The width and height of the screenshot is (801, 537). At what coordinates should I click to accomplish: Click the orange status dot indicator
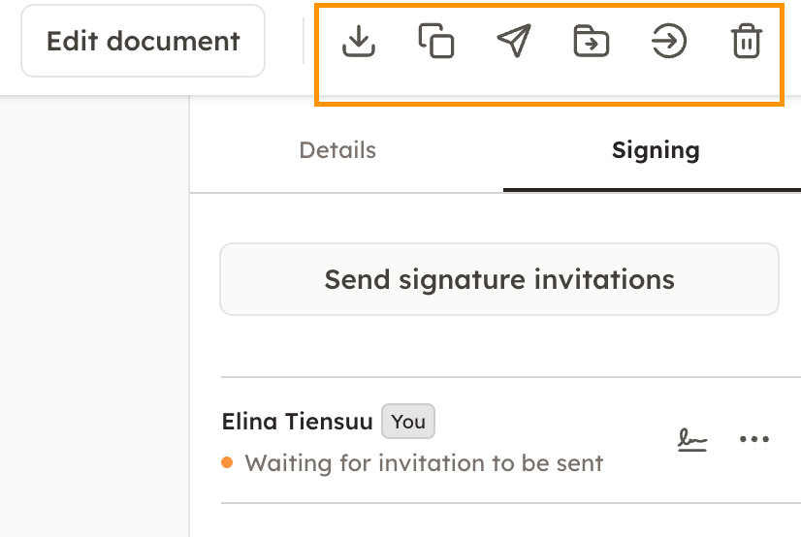pyautogui.click(x=227, y=462)
